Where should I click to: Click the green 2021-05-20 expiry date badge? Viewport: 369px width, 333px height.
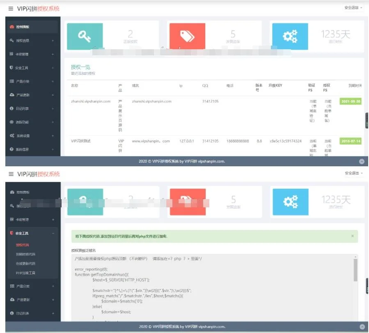pyautogui.click(x=350, y=101)
